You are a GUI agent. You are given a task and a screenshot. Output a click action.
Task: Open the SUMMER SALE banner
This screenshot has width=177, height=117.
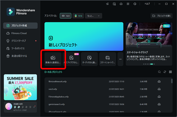[x=20, y=87]
